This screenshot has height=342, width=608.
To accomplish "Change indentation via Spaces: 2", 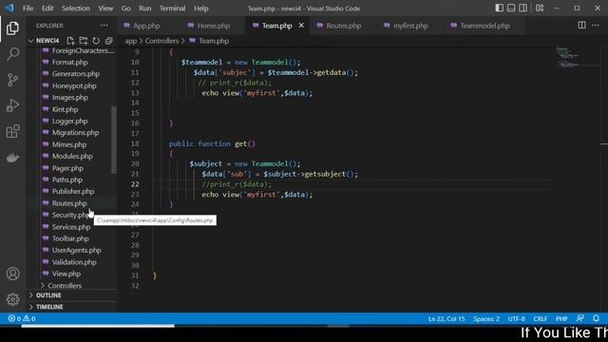I will pyautogui.click(x=486, y=319).
